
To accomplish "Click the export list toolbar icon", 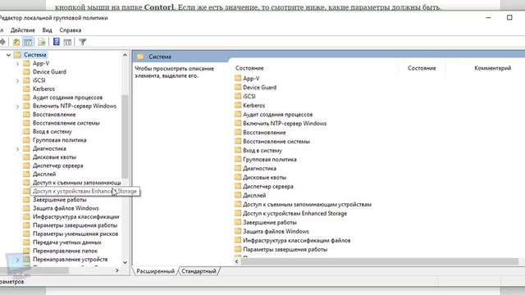I will (x=42, y=42).
